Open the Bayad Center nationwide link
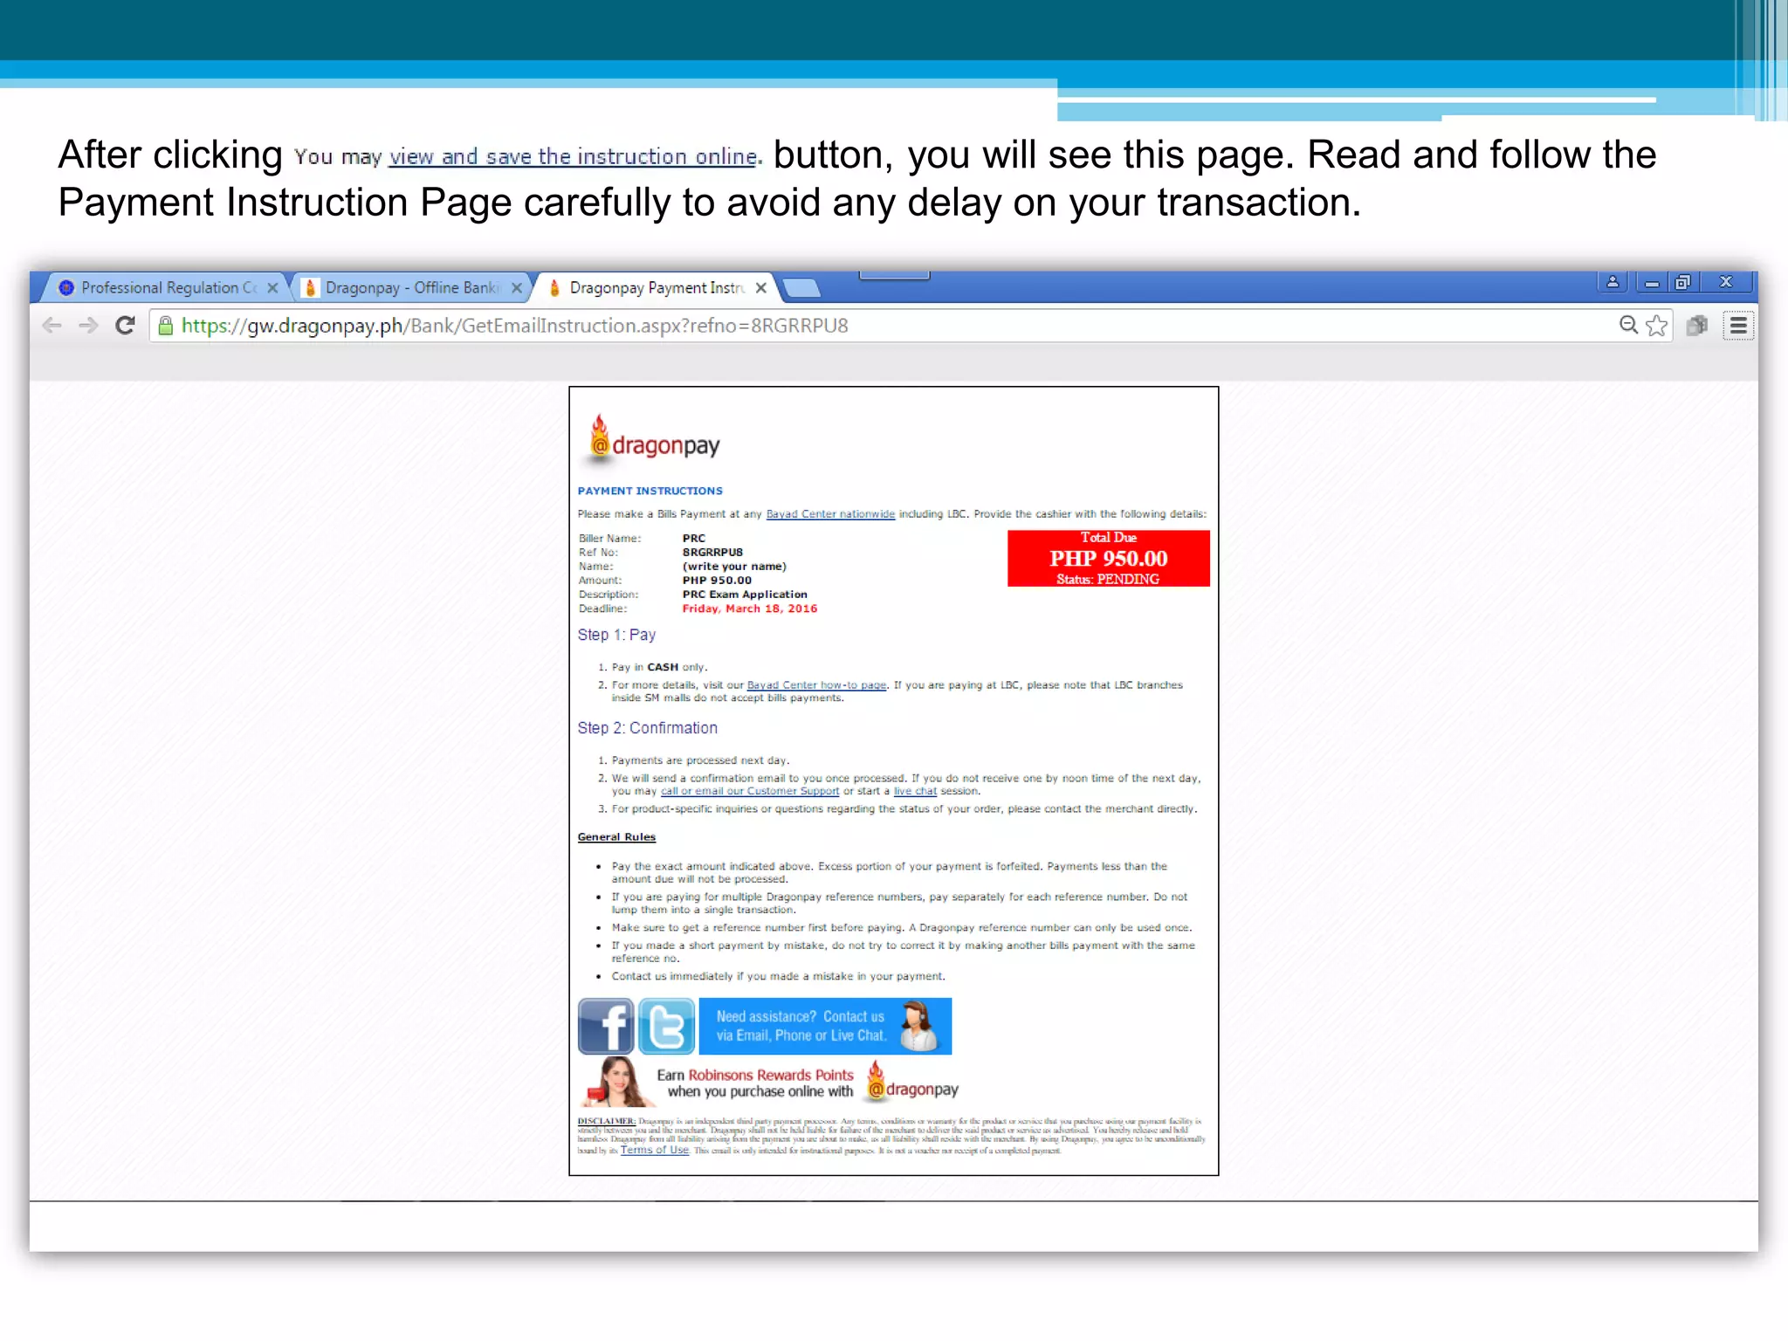This screenshot has width=1788, height=1341. (x=830, y=514)
